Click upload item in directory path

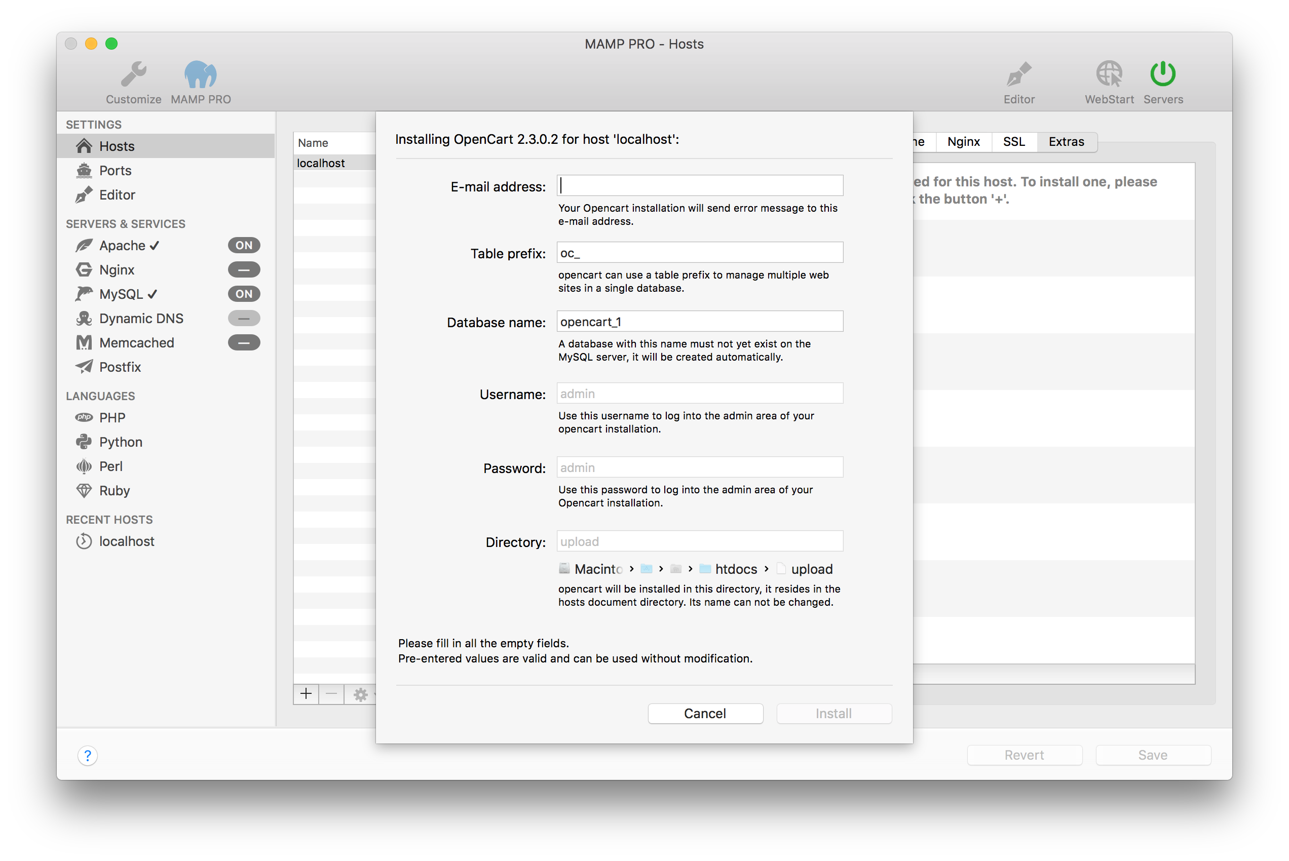(805, 569)
